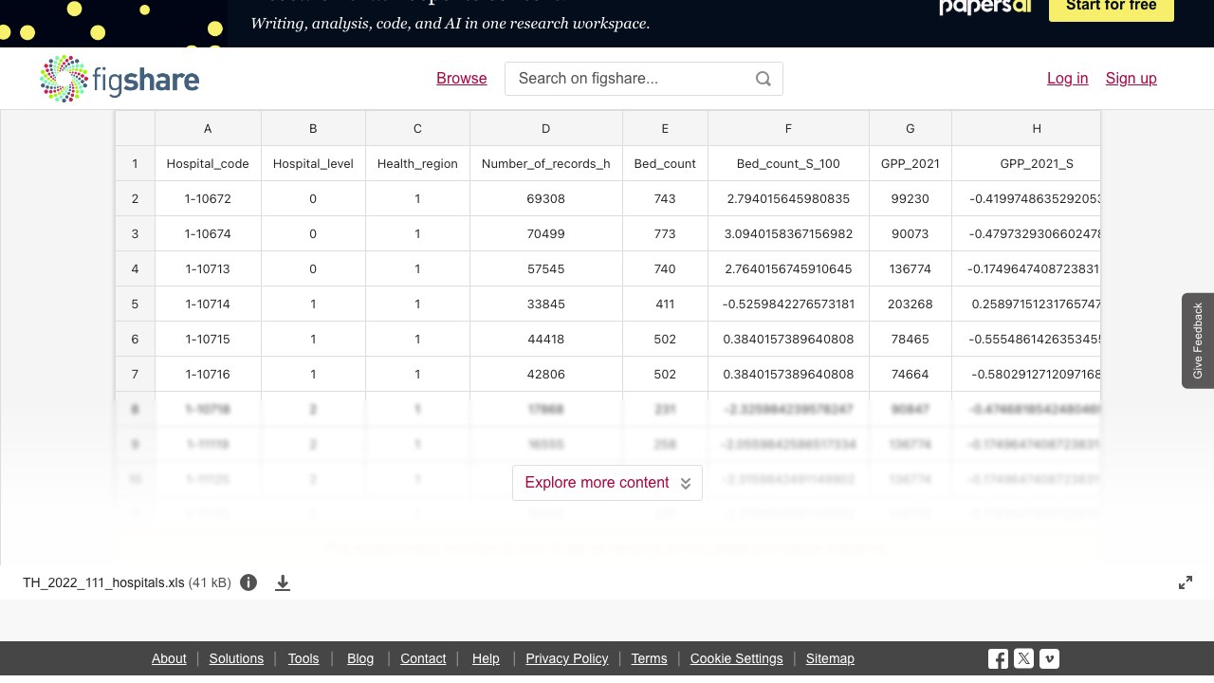
Task: Open figshare Vimeo icon
Action: pyautogui.click(x=1049, y=658)
